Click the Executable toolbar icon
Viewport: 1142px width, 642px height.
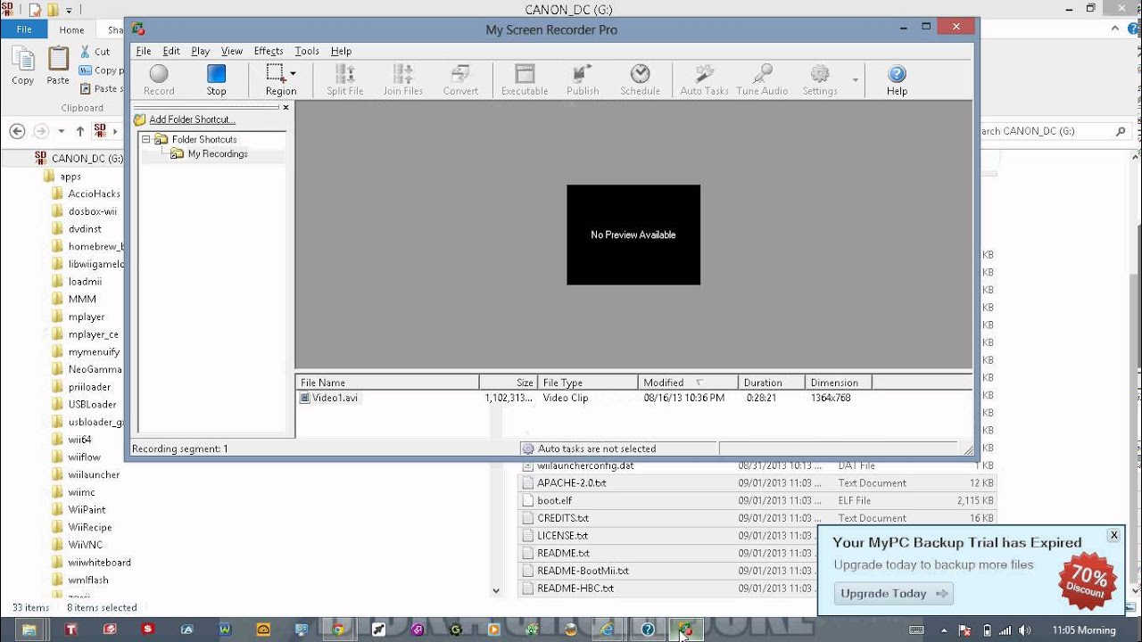[525, 79]
